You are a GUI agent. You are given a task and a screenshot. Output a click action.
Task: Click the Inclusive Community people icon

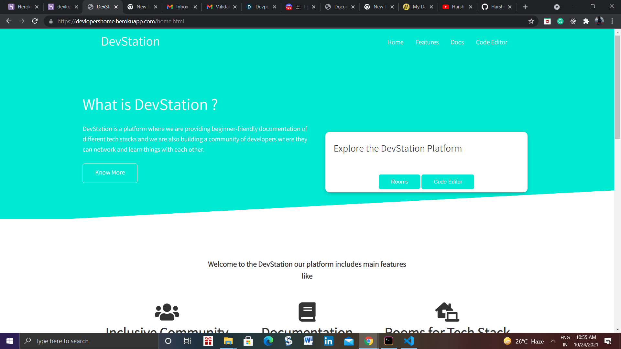[167, 312]
